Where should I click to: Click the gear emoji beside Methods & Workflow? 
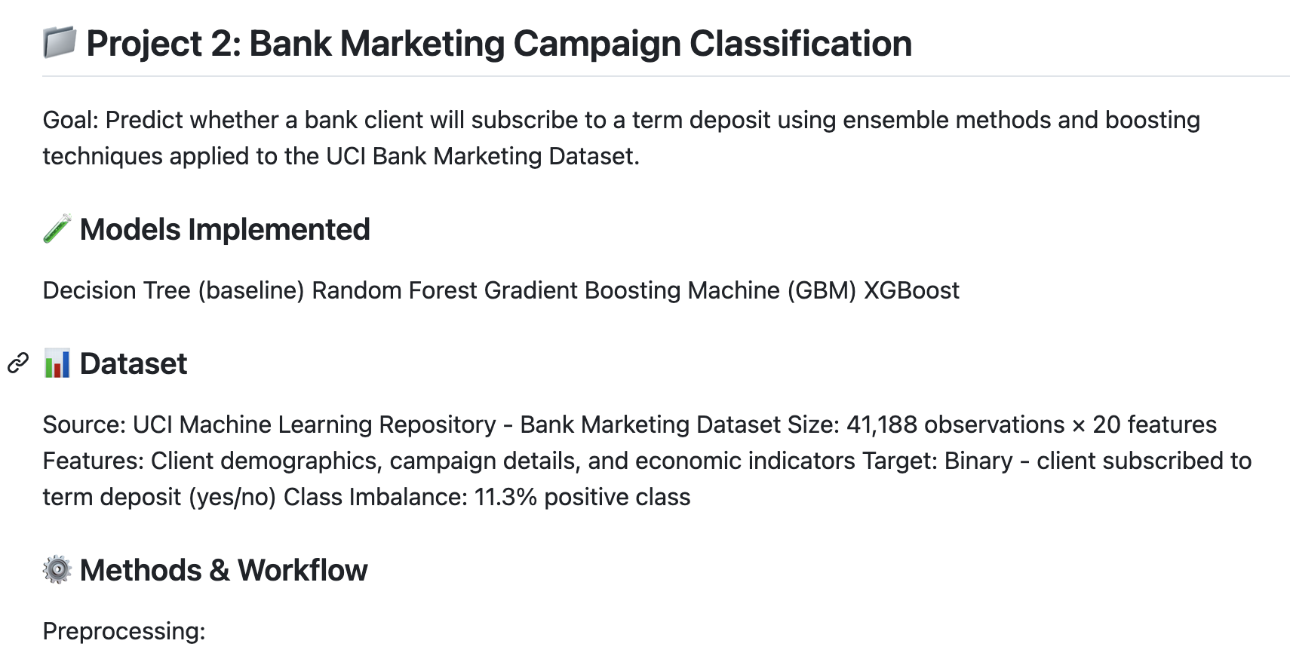(57, 570)
